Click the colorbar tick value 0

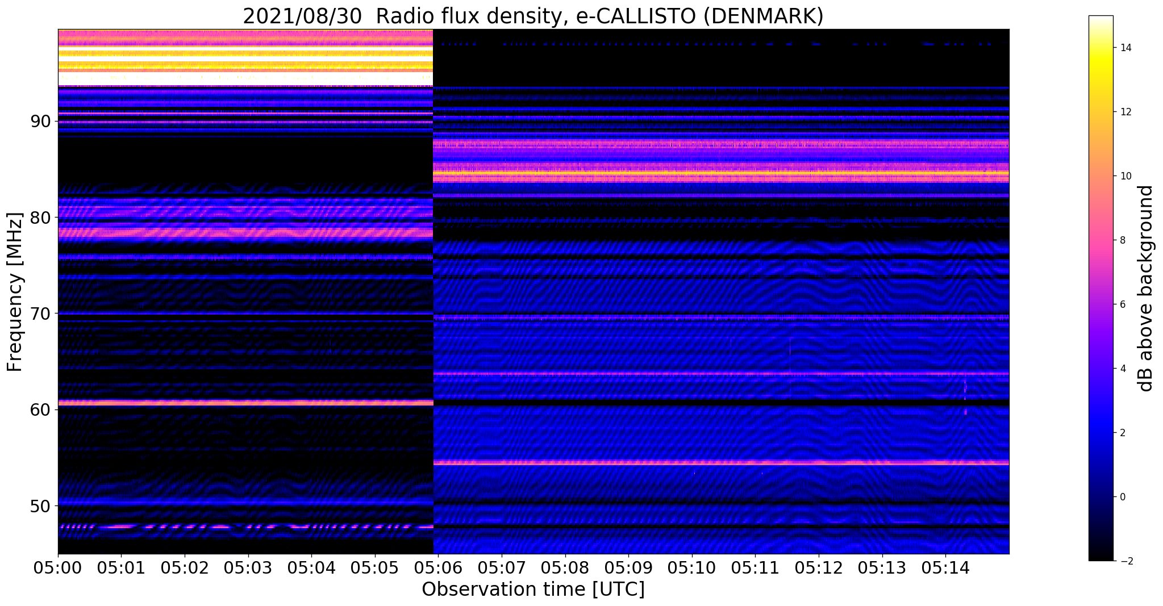coord(1122,497)
